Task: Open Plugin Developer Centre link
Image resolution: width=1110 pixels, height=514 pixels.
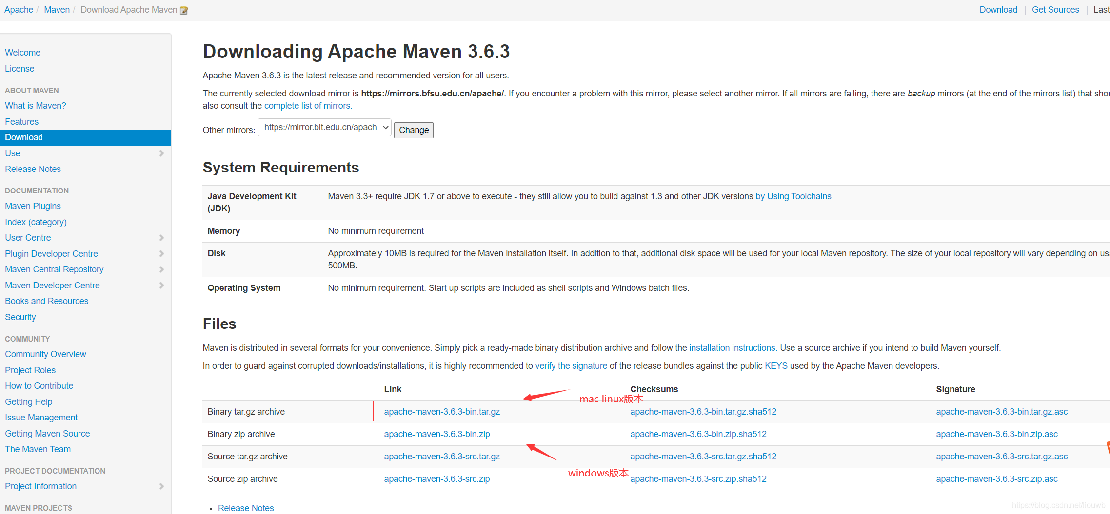Action: pos(52,254)
